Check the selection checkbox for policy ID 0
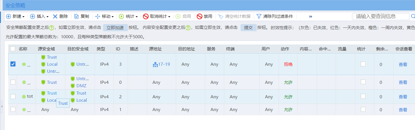This screenshot has width=415, height=130. point(13,82)
